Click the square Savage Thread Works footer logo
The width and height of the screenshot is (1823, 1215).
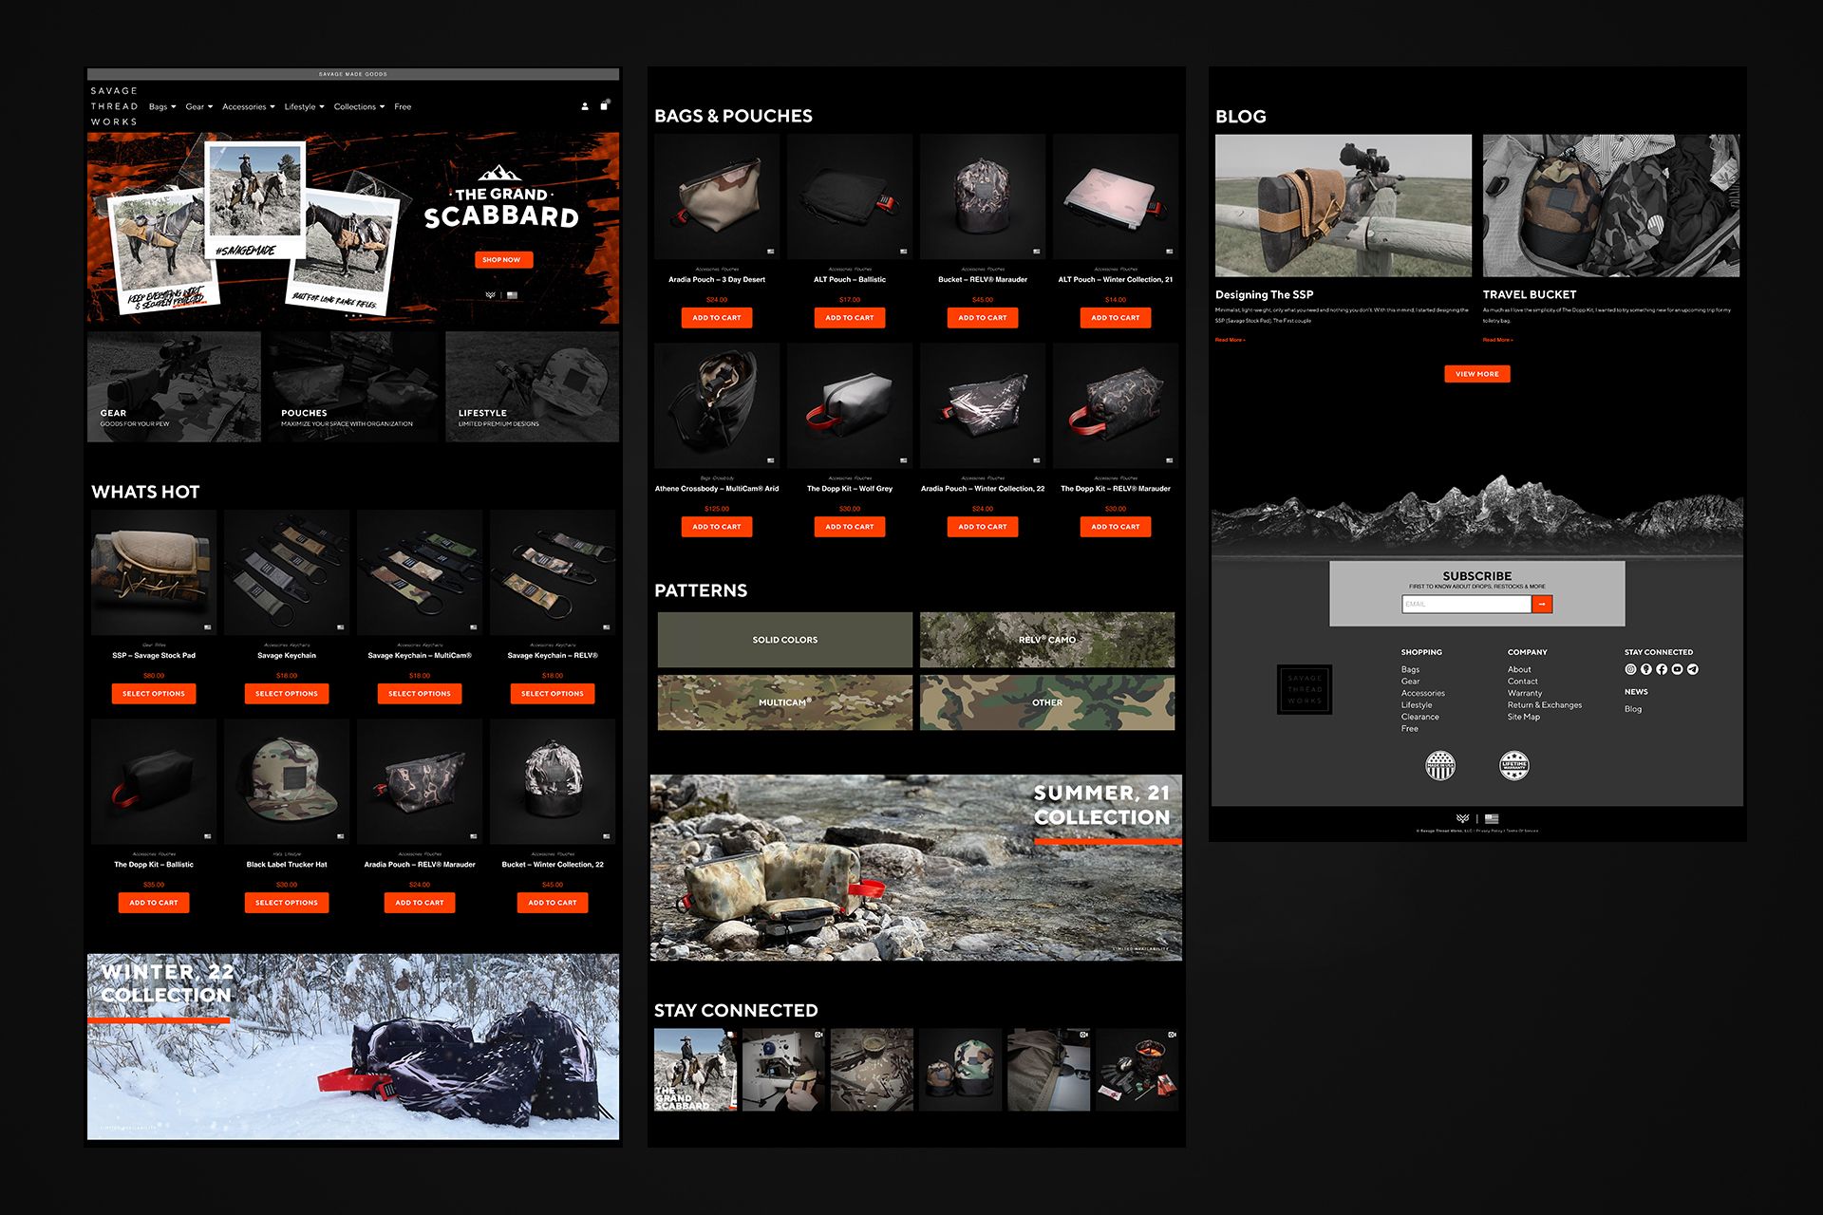(x=1305, y=689)
